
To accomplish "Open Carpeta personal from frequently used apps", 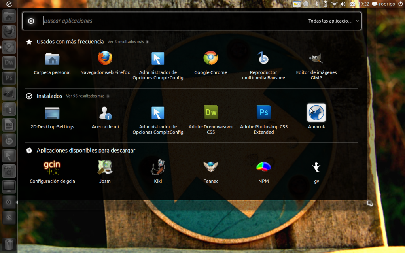I will (52, 64).
